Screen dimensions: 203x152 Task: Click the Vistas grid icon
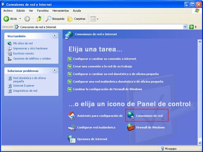(93, 19)
